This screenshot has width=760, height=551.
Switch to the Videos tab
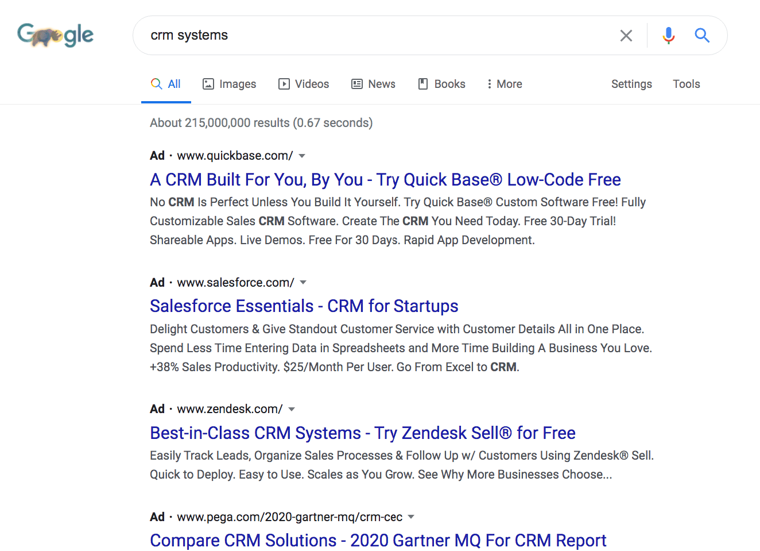304,84
